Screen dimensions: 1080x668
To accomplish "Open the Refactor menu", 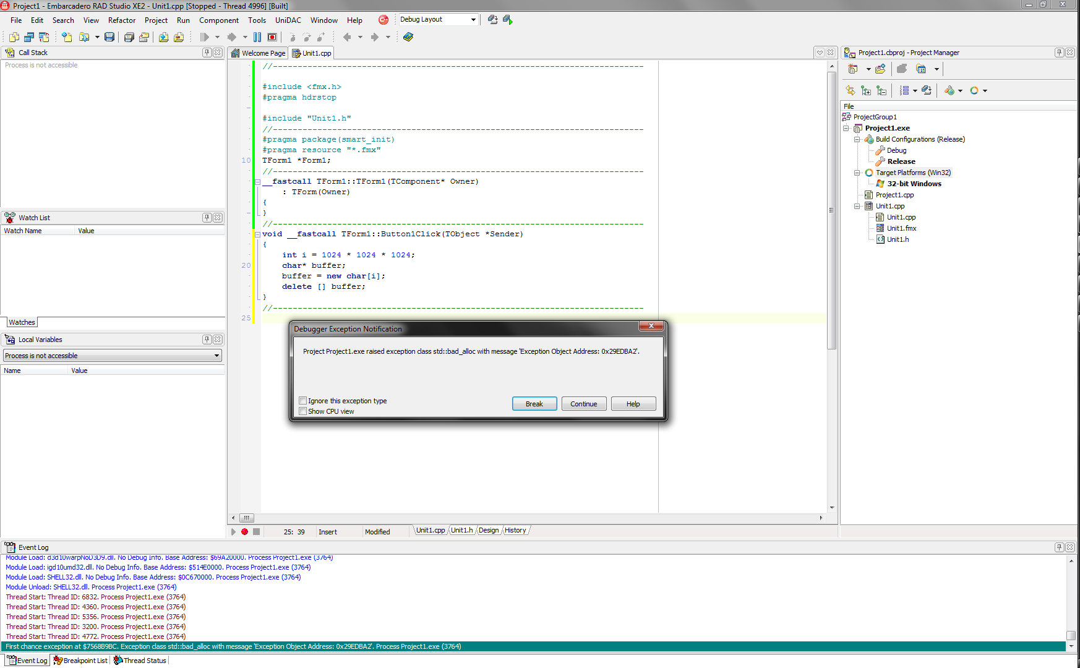I will pyautogui.click(x=121, y=20).
